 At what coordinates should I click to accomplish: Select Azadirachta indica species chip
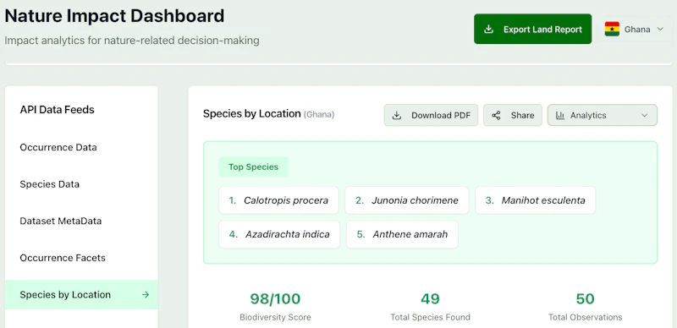coord(279,234)
